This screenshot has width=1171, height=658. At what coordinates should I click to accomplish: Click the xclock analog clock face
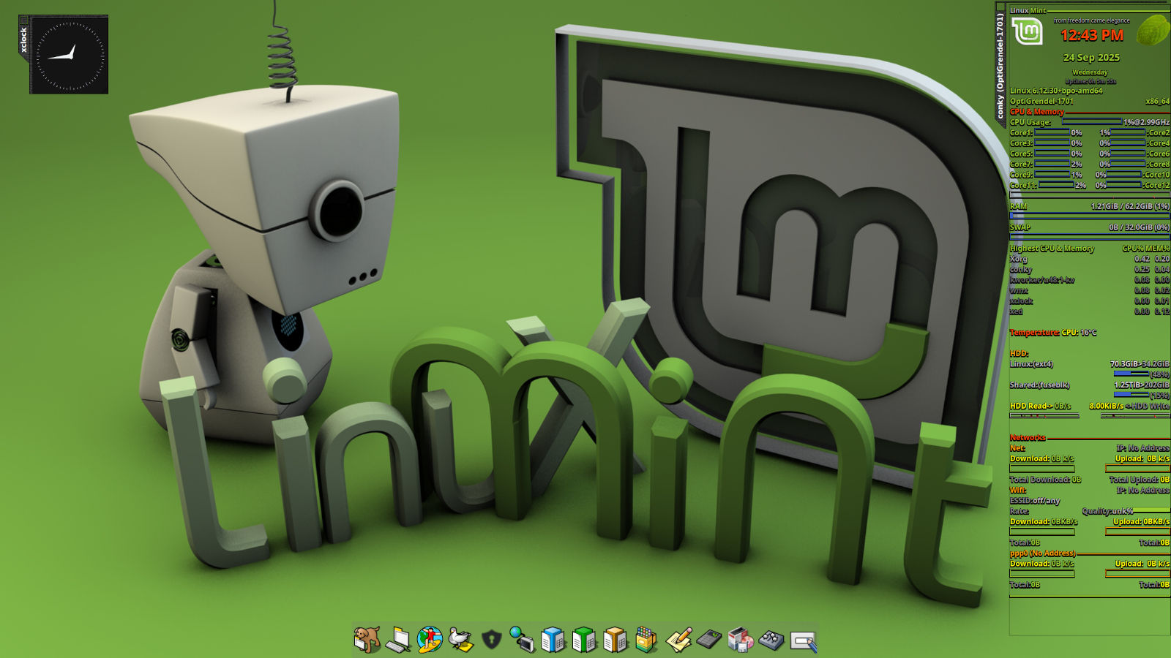[71, 56]
